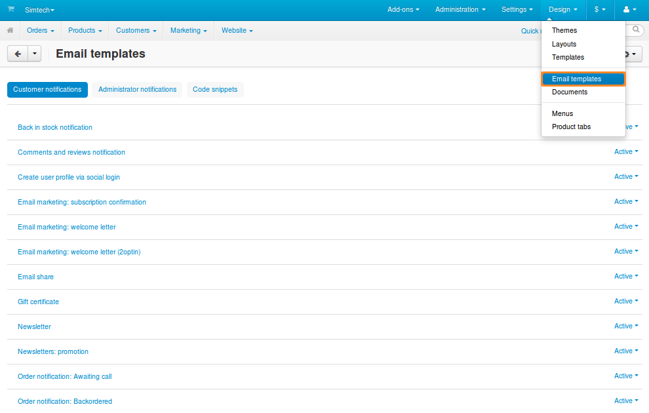Change status of Create user profile template
The width and height of the screenshot is (649, 413).
(626, 177)
